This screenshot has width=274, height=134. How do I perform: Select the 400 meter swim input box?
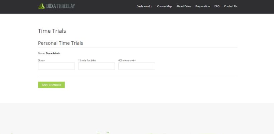coord(136,66)
